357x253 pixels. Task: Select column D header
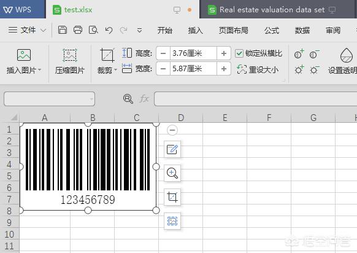pyautogui.click(x=181, y=118)
